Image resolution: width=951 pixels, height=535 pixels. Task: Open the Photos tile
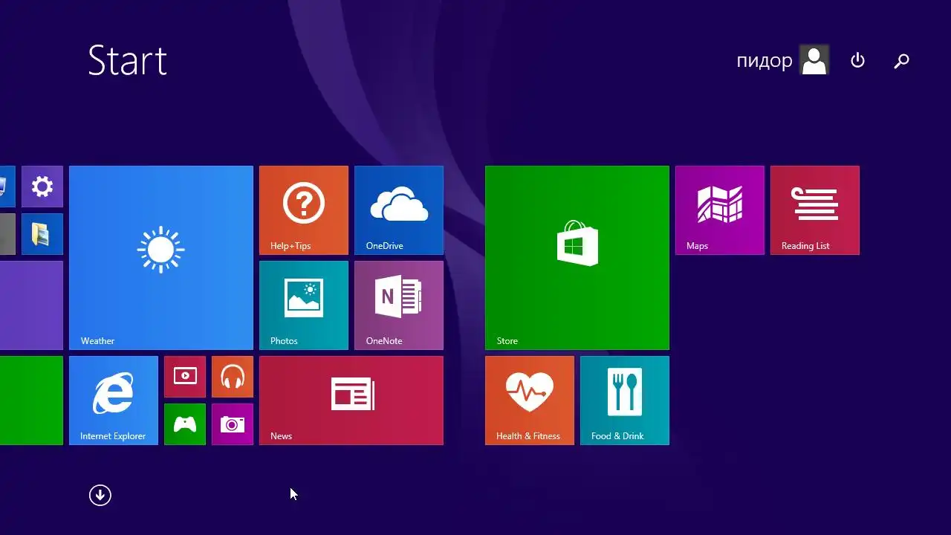304,305
